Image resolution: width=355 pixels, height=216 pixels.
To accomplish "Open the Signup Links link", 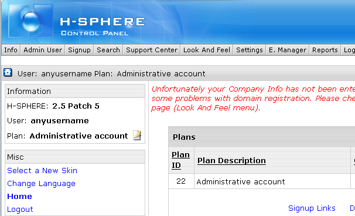I will [x=312, y=208].
